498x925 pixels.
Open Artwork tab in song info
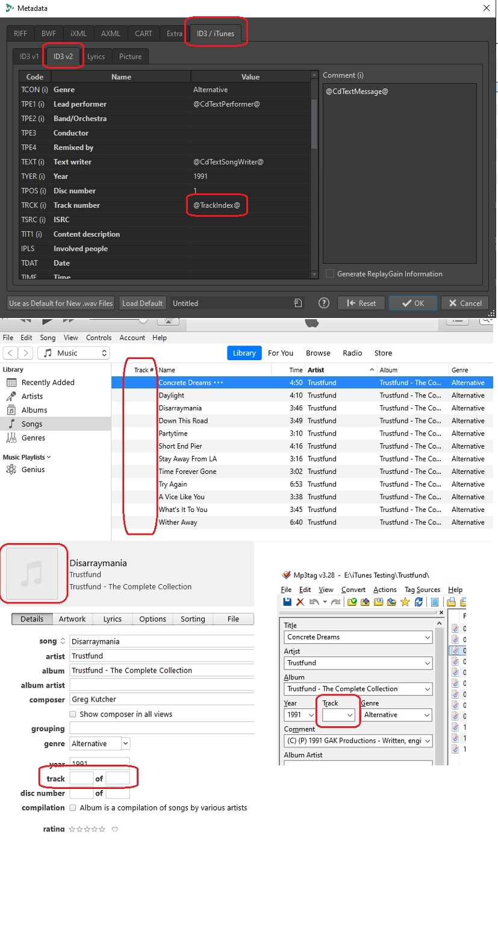(x=72, y=619)
